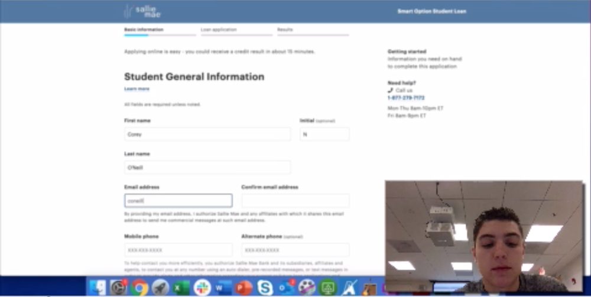Focus the Alternate phone field

coord(295,250)
